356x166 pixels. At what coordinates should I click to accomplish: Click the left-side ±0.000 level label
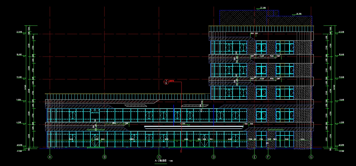(19, 145)
